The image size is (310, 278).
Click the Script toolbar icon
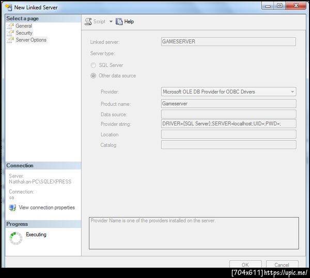[88, 22]
